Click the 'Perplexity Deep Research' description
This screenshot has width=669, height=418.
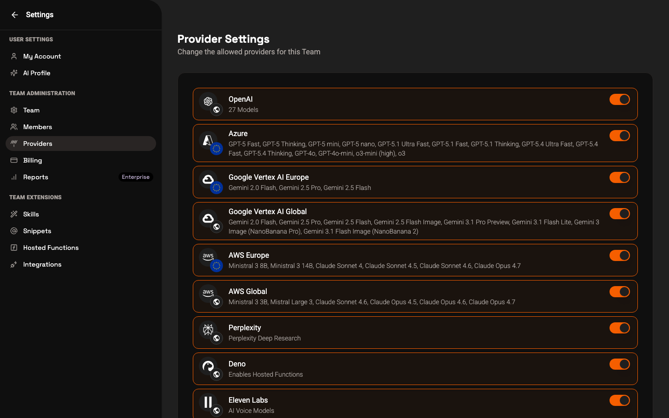click(265, 338)
